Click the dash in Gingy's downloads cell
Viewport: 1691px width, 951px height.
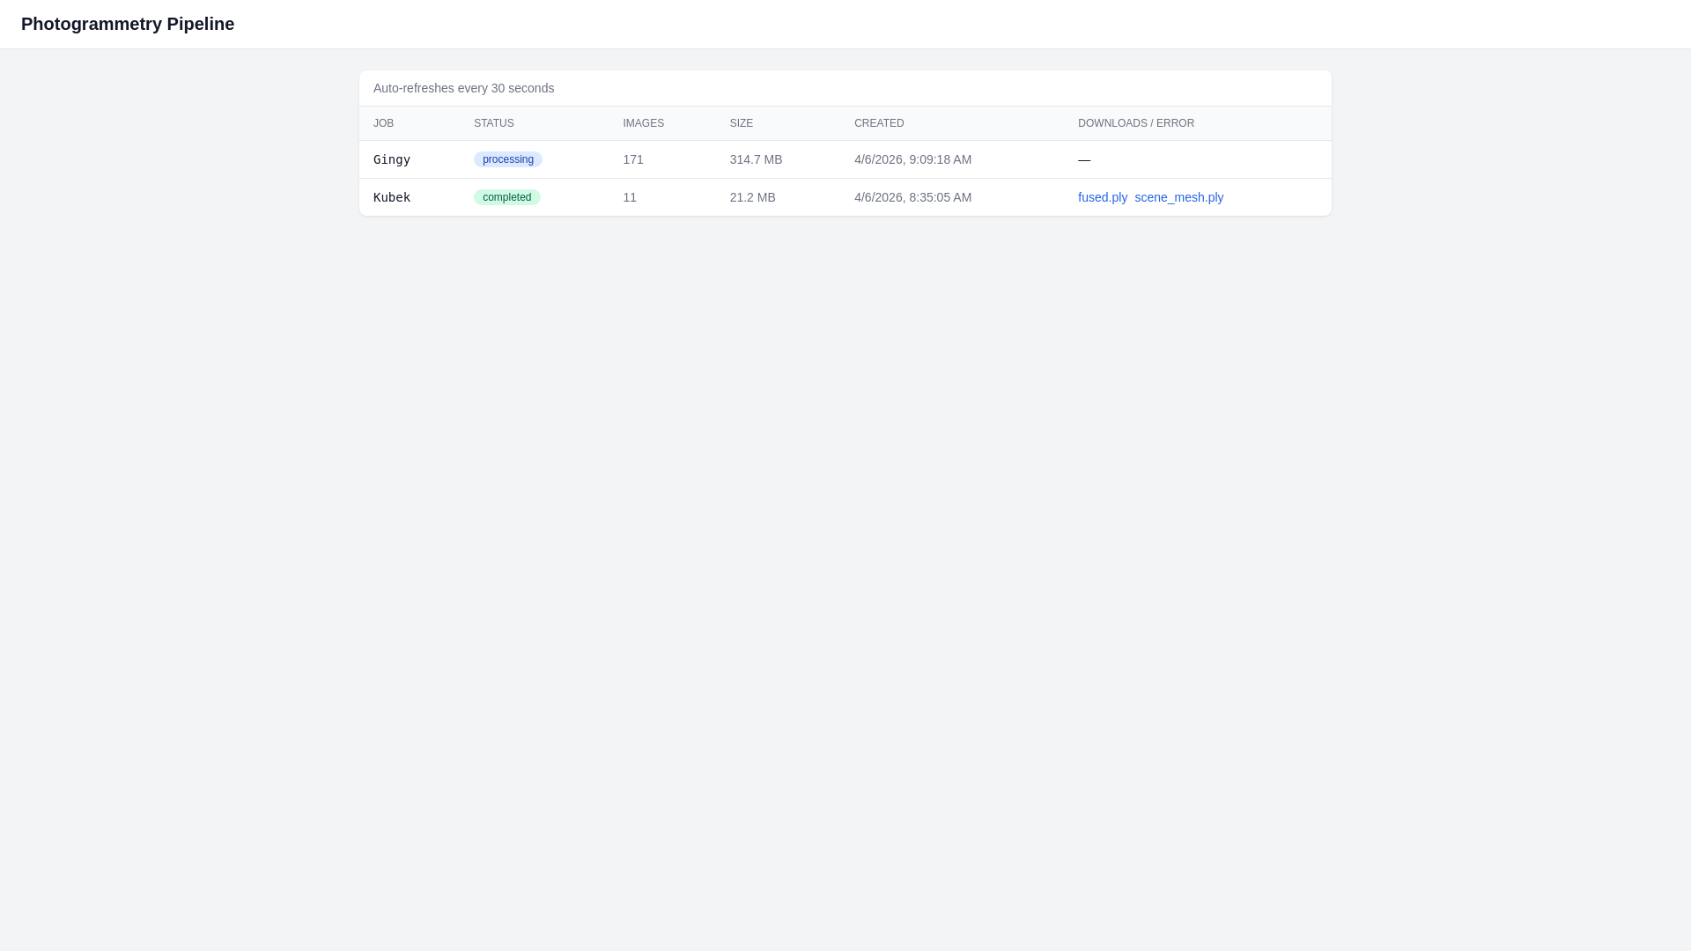pyautogui.click(x=1084, y=160)
